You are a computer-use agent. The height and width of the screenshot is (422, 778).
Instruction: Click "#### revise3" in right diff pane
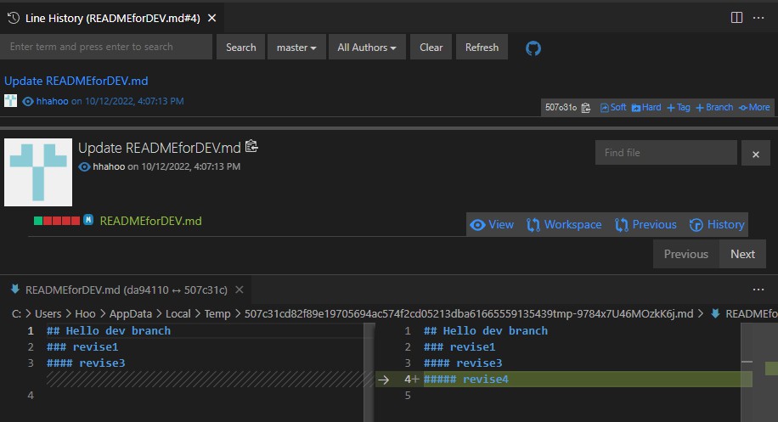tap(463, 363)
